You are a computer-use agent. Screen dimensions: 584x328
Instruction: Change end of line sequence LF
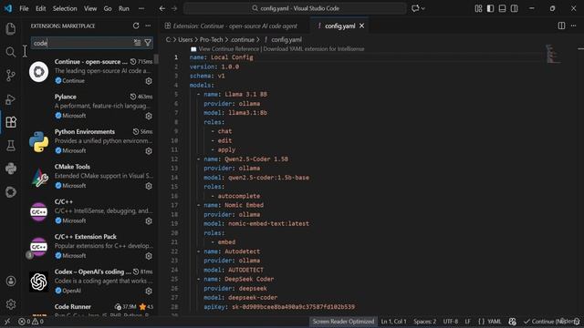467,322
